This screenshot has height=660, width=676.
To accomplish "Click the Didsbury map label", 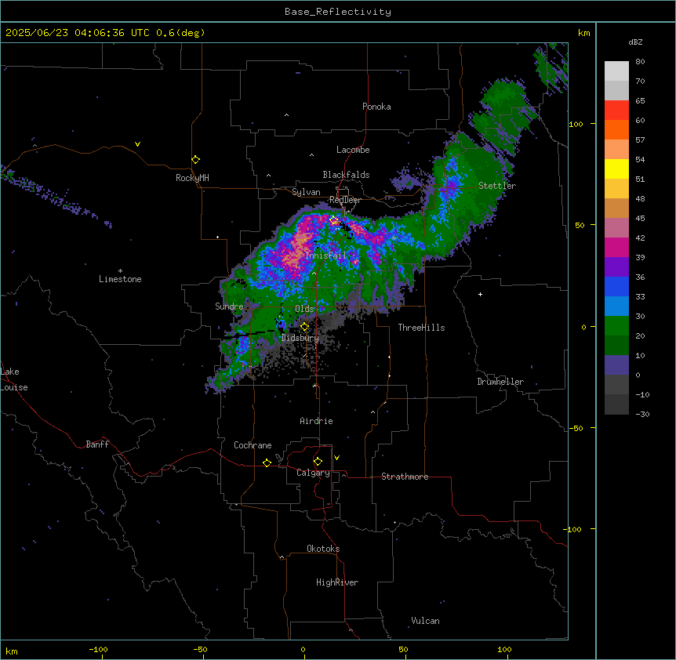I will pyautogui.click(x=300, y=338).
